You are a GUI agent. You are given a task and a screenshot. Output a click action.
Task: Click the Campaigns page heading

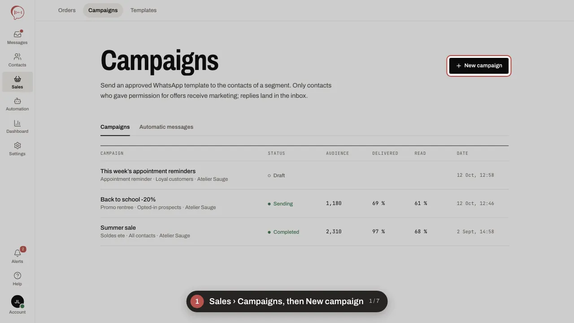click(x=159, y=61)
